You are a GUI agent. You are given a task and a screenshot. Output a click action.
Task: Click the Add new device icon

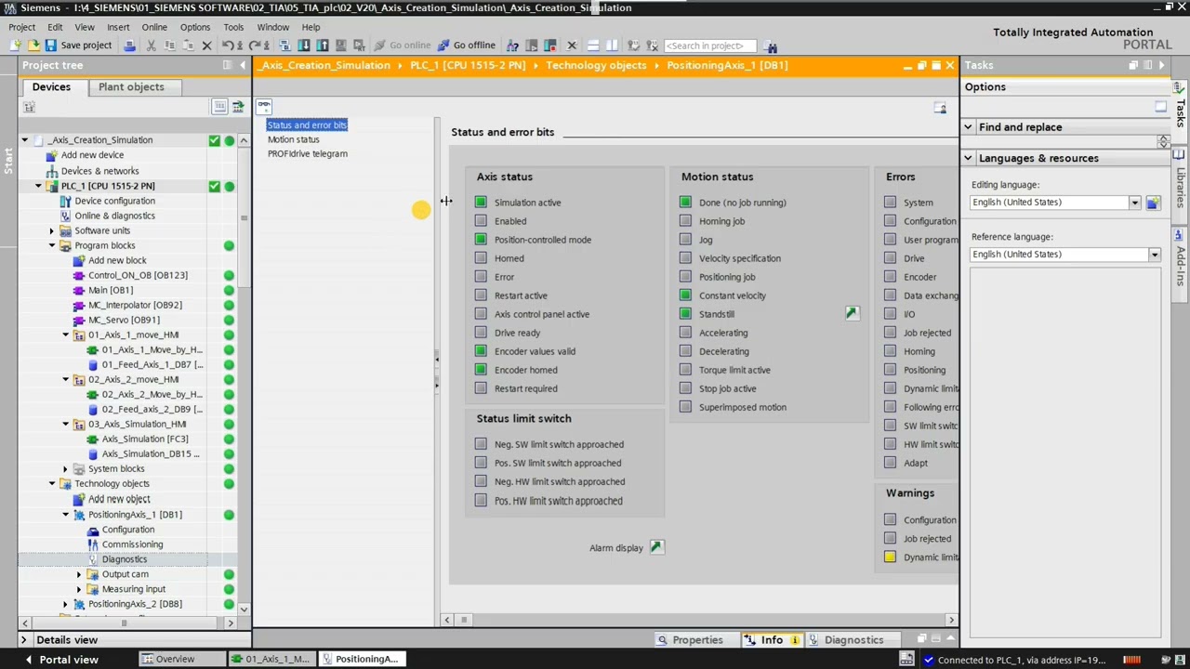[52, 155]
